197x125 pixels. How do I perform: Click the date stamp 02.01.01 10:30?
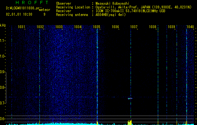(x=19, y=14)
